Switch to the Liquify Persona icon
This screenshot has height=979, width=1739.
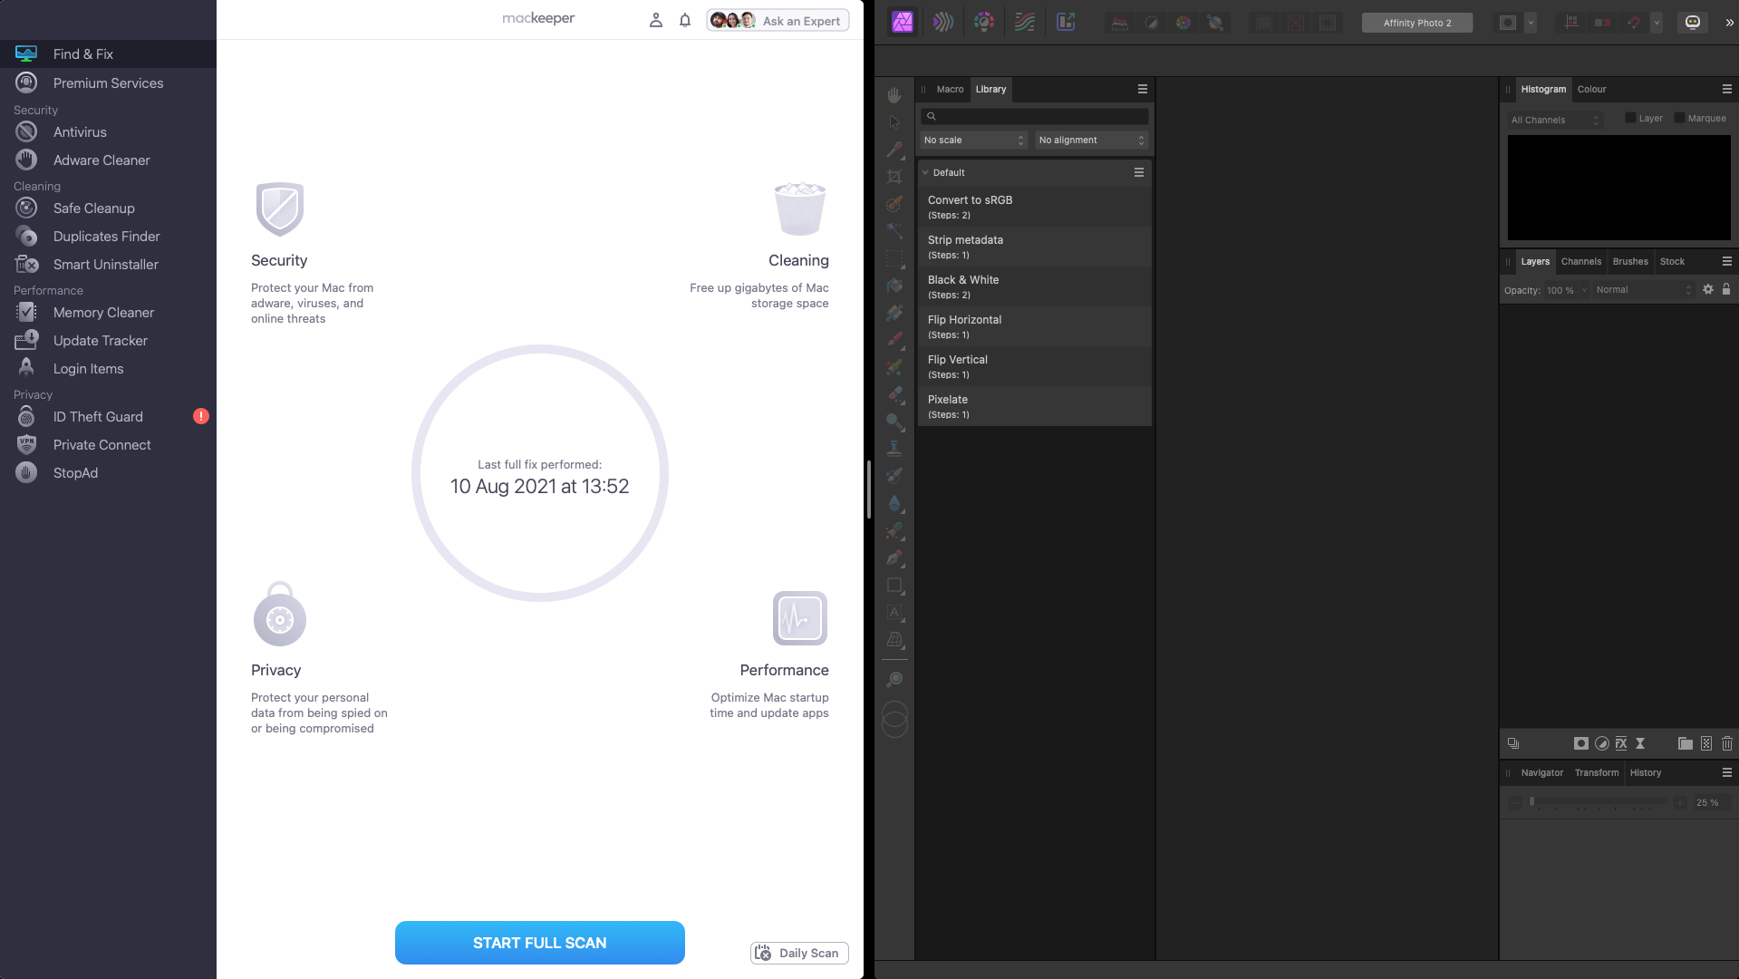943,22
